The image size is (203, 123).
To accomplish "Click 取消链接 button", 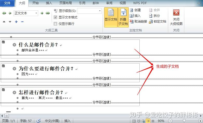I will pyautogui.click(x=138, y=21).
